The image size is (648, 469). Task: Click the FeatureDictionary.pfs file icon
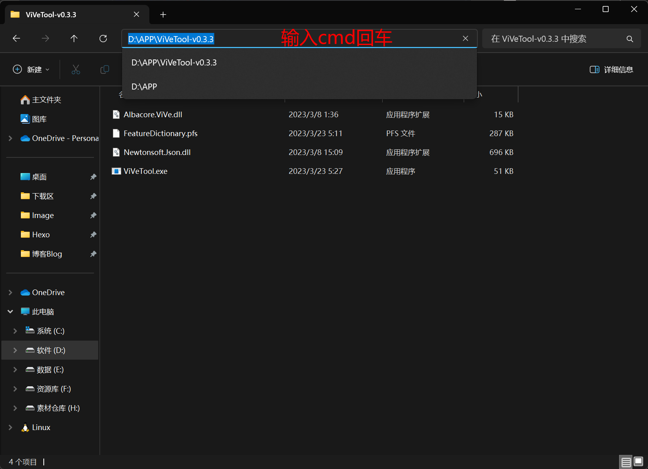coord(116,133)
